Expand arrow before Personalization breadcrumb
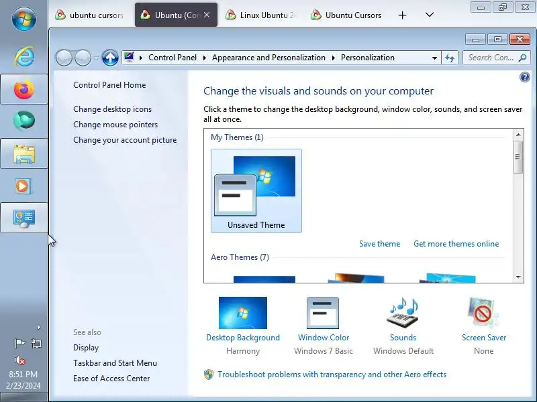This screenshot has height=402, width=537. click(333, 58)
